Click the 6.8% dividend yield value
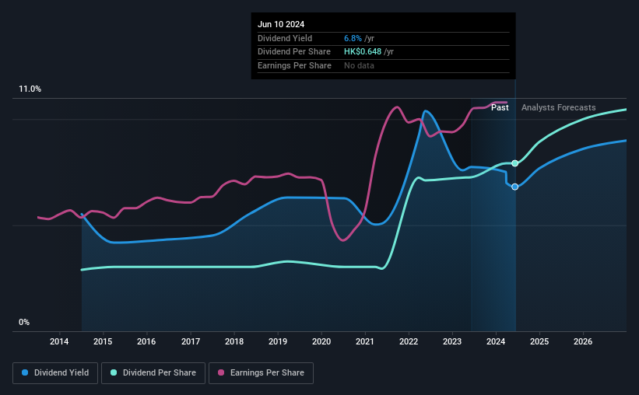The image size is (639, 395). (353, 38)
